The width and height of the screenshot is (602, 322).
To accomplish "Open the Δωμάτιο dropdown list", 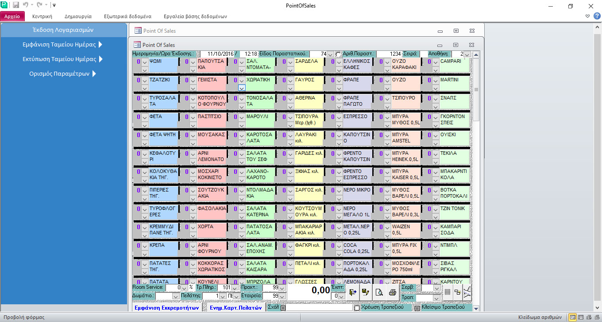I will pyautogui.click(x=175, y=296).
